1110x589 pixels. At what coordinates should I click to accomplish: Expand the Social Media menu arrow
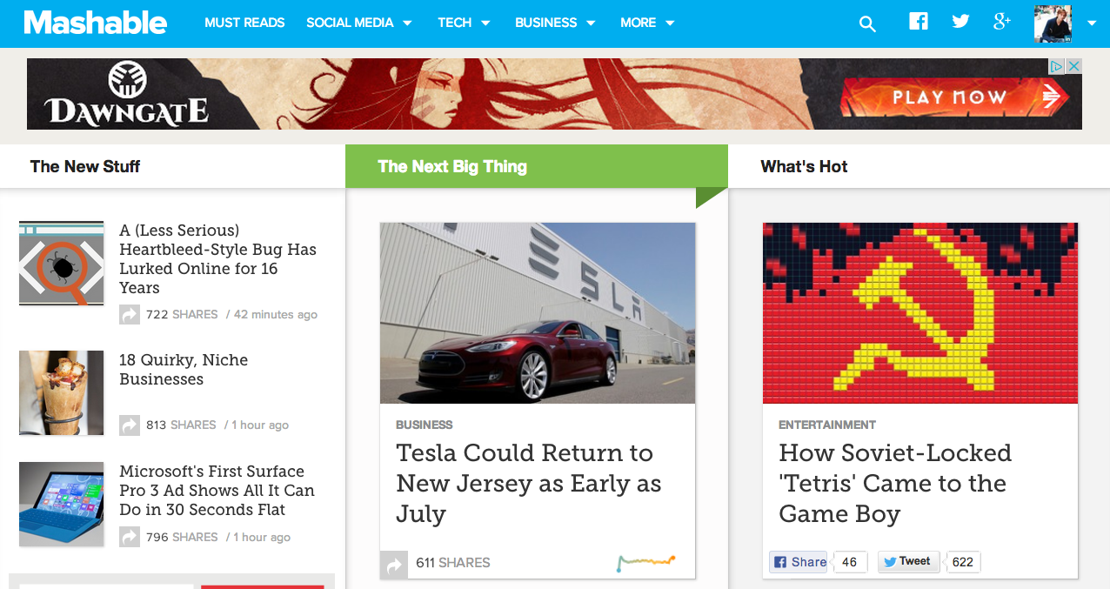tap(407, 23)
